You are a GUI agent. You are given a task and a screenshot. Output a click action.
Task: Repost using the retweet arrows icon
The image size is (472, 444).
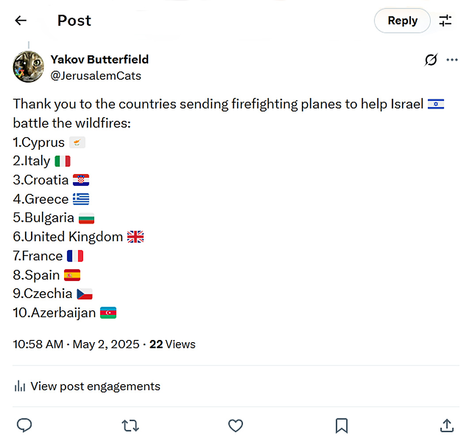pyautogui.click(x=130, y=425)
